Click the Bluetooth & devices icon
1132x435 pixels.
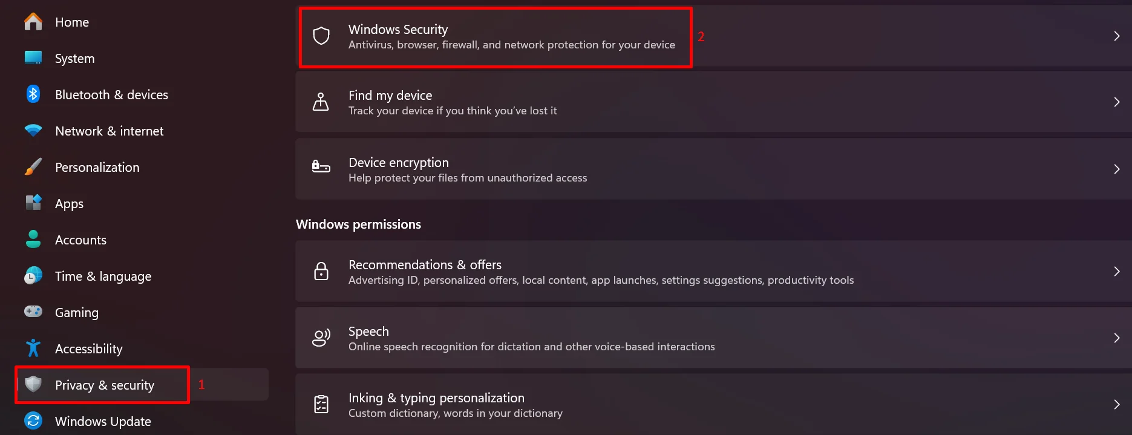pos(33,94)
